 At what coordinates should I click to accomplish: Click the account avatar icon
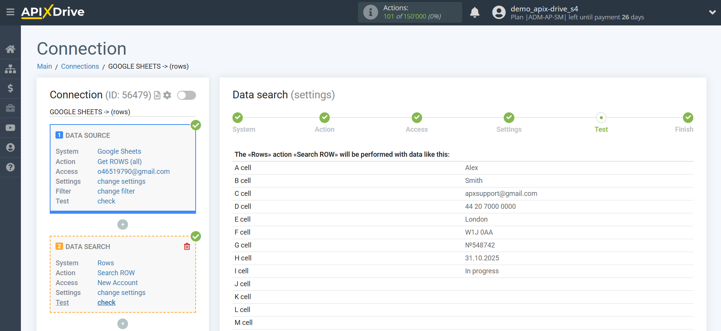(x=499, y=13)
